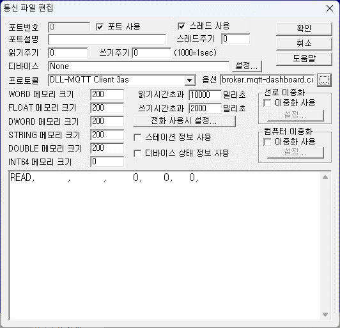This screenshot has width=340, height=328.
Task: Open 도움말 help button
Action: (304, 59)
